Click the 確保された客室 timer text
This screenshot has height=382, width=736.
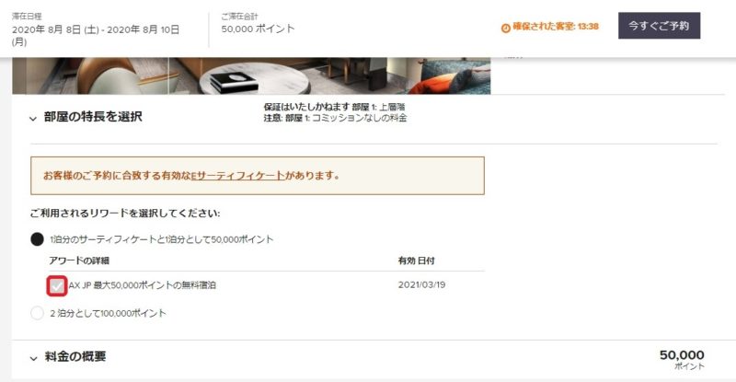click(556, 27)
